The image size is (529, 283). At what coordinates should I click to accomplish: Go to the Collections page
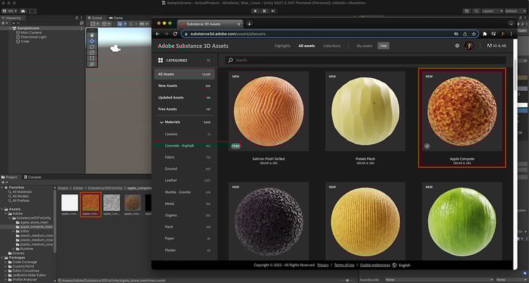[332, 46]
